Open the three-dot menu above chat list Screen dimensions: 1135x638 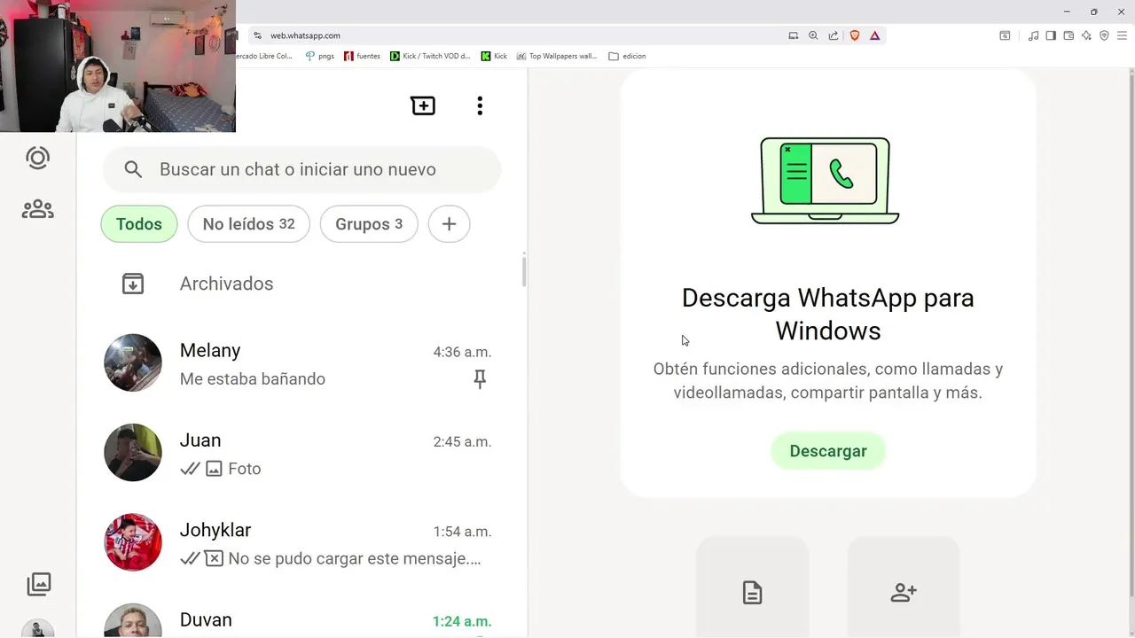[x=480, y=105]
